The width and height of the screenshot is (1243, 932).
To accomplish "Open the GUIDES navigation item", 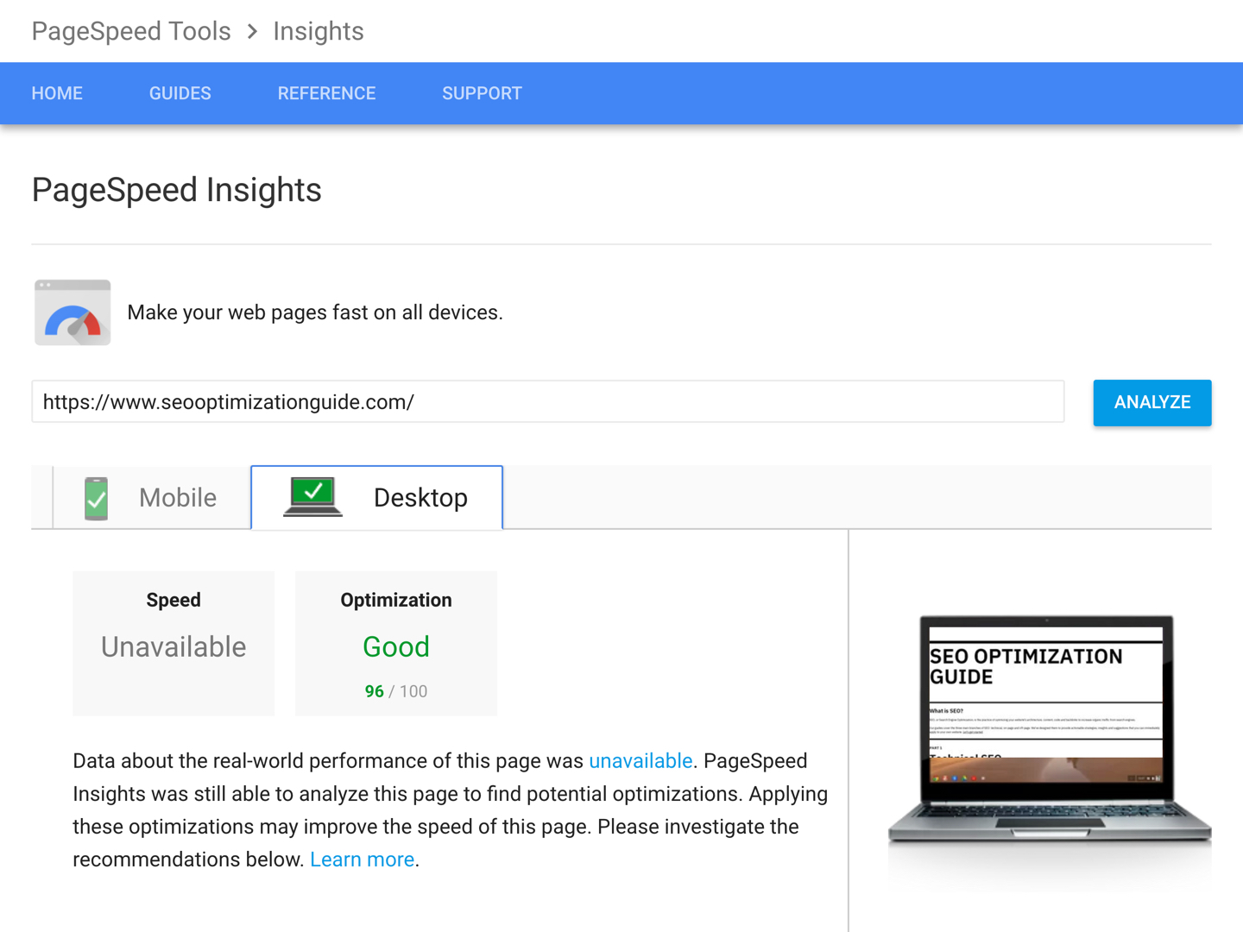I will pos(180,93).
